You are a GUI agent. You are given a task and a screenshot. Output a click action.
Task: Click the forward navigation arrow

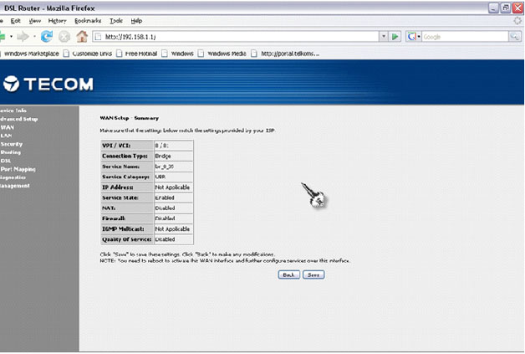[23, 37]
